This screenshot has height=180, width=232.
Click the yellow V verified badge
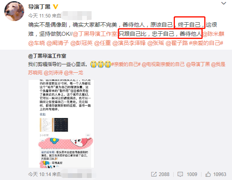(x=56, y=7)
